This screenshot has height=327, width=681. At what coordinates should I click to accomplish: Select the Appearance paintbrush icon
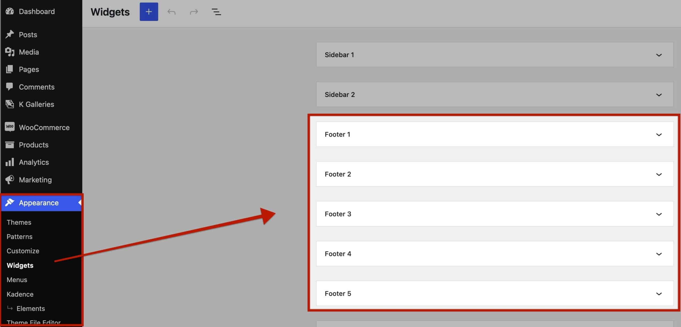(x=10, y=202)
